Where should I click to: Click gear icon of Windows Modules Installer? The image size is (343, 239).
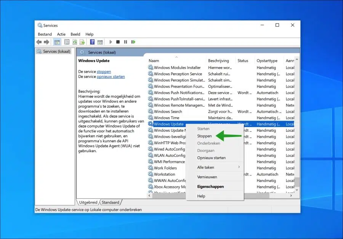151,67
